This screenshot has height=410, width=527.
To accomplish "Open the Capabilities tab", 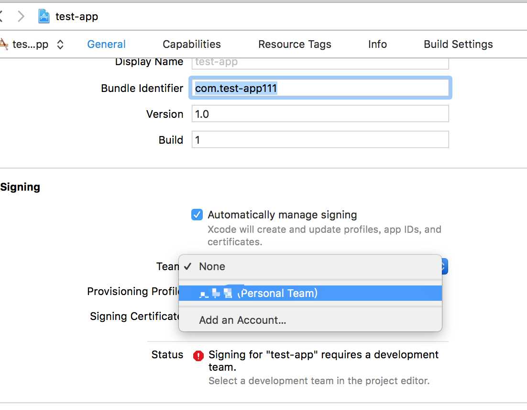I will 192,44.
